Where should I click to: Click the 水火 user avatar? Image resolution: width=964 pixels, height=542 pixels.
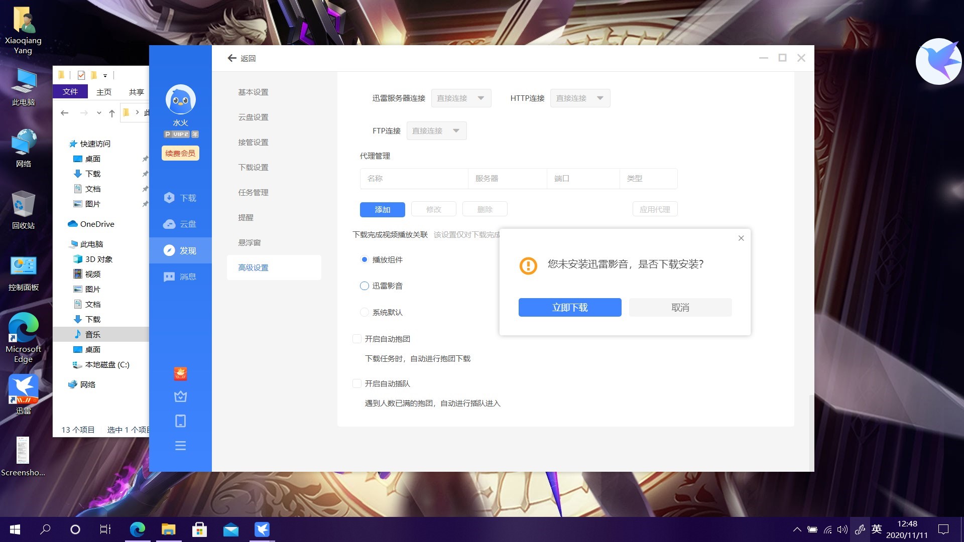click(180, 100)
